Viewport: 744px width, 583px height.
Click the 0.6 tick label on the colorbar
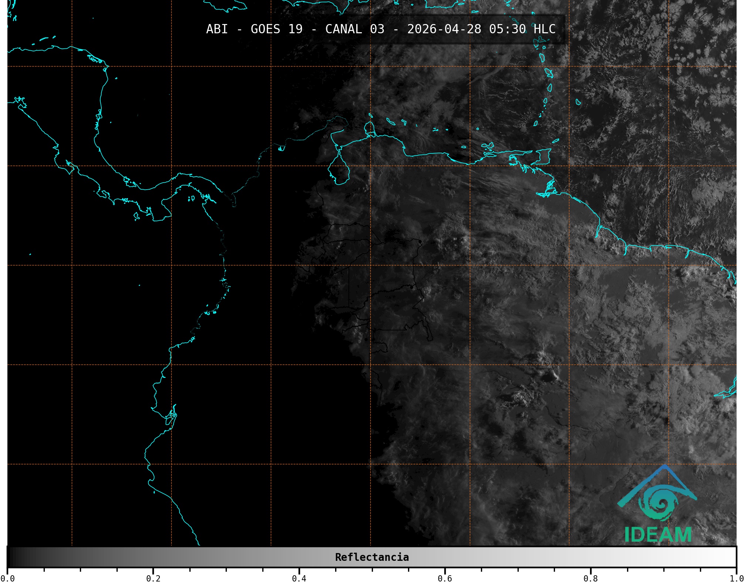coord(445,579)
